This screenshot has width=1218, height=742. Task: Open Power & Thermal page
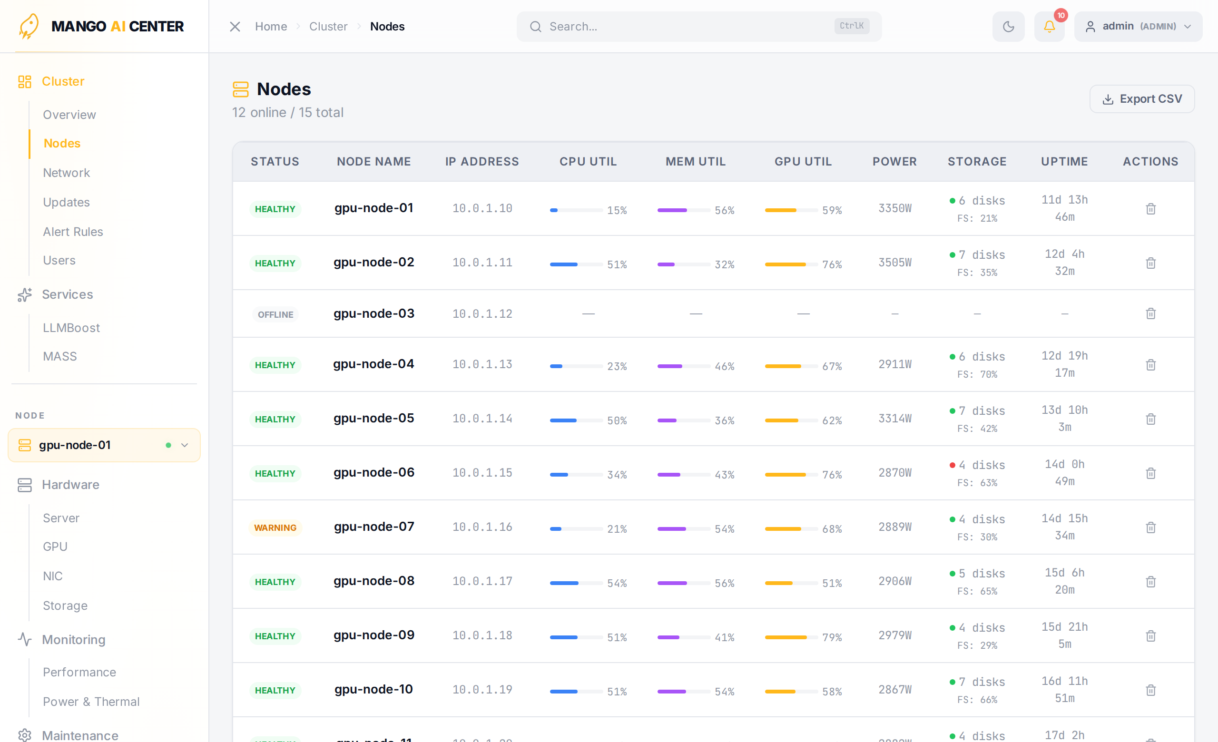(x=91, y=702)
